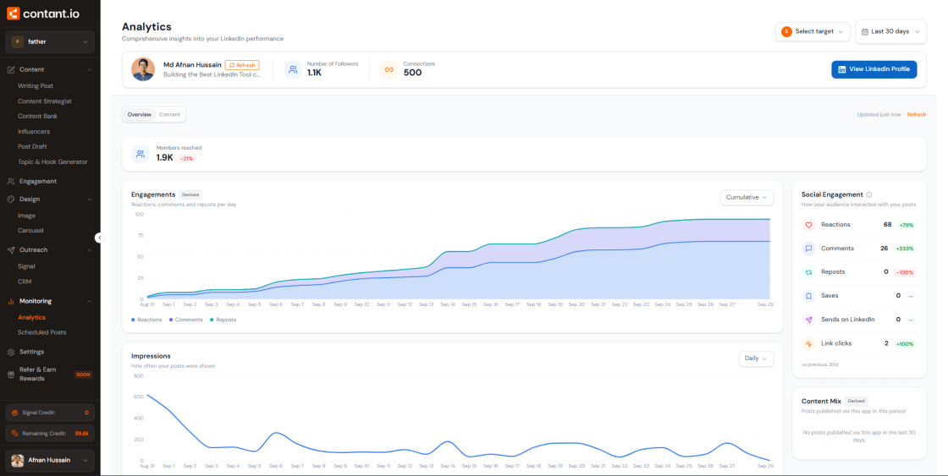Viewport: 948px width, 476px height.
Task: Click the Link clicks cursor icon
Action: click(808, 343)
